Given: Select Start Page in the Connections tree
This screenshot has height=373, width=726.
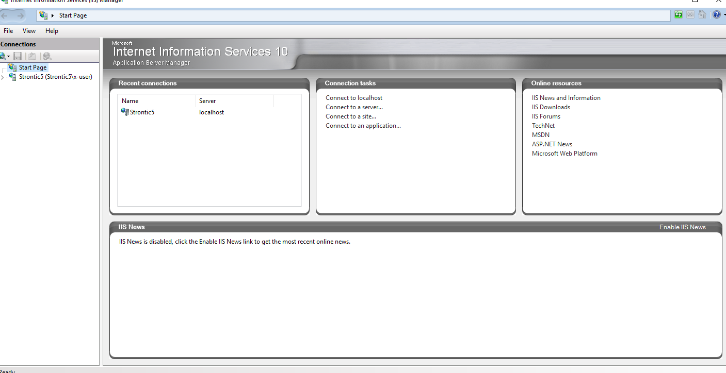Looking at the screenshot, I should 33,67.
